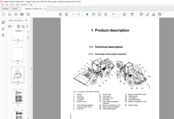Zoom in with the plus button
Image resolution: width=174 pixels, height=119 pixels.
(x=106, y=14)
